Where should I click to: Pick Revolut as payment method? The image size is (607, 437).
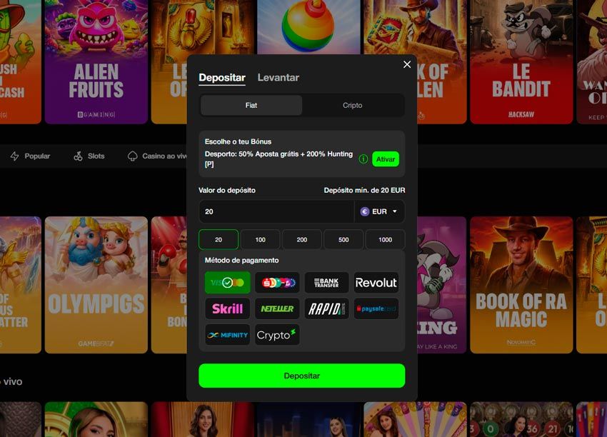coord(376,283)
